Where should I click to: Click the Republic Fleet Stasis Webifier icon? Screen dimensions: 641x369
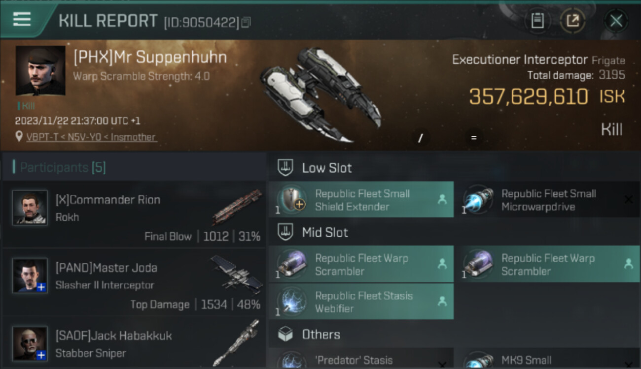click(x=291, y=302)
